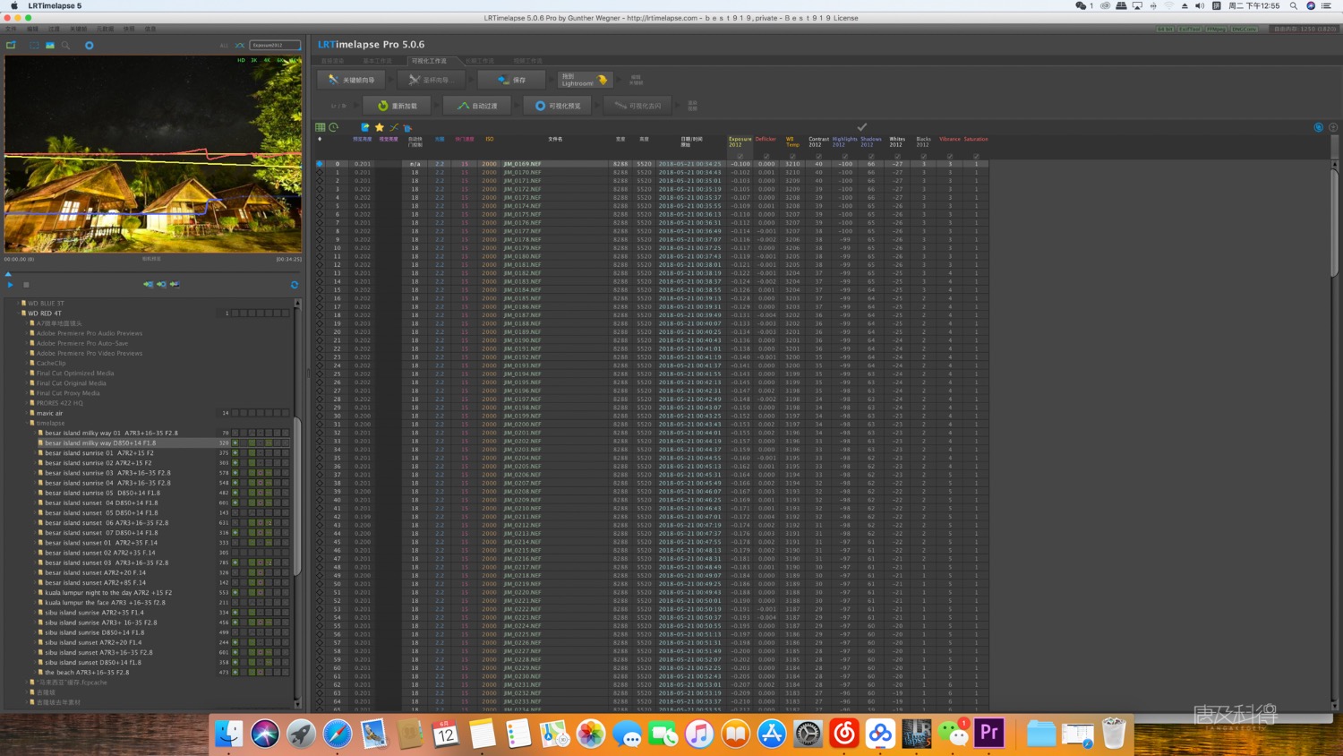Screen dimensions: 1343x756
Task: Stop the preview playback
Action: 26,285
